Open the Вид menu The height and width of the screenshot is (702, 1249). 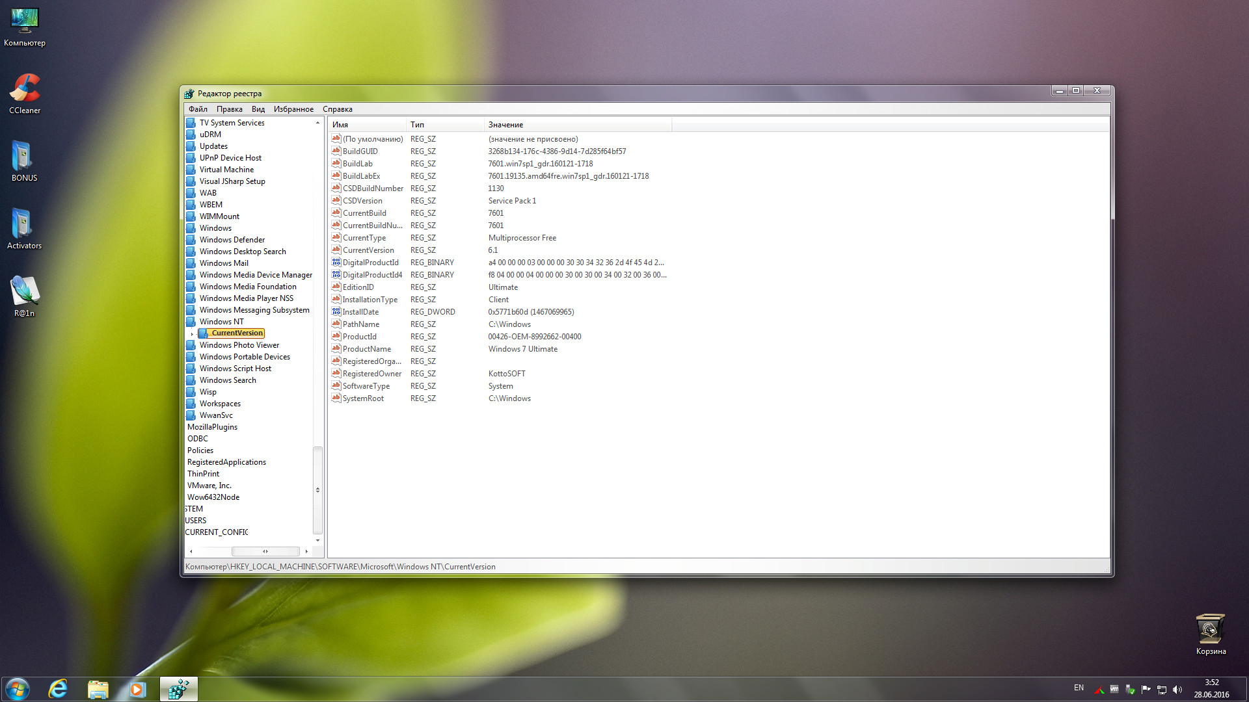click(x=258, y=109)
